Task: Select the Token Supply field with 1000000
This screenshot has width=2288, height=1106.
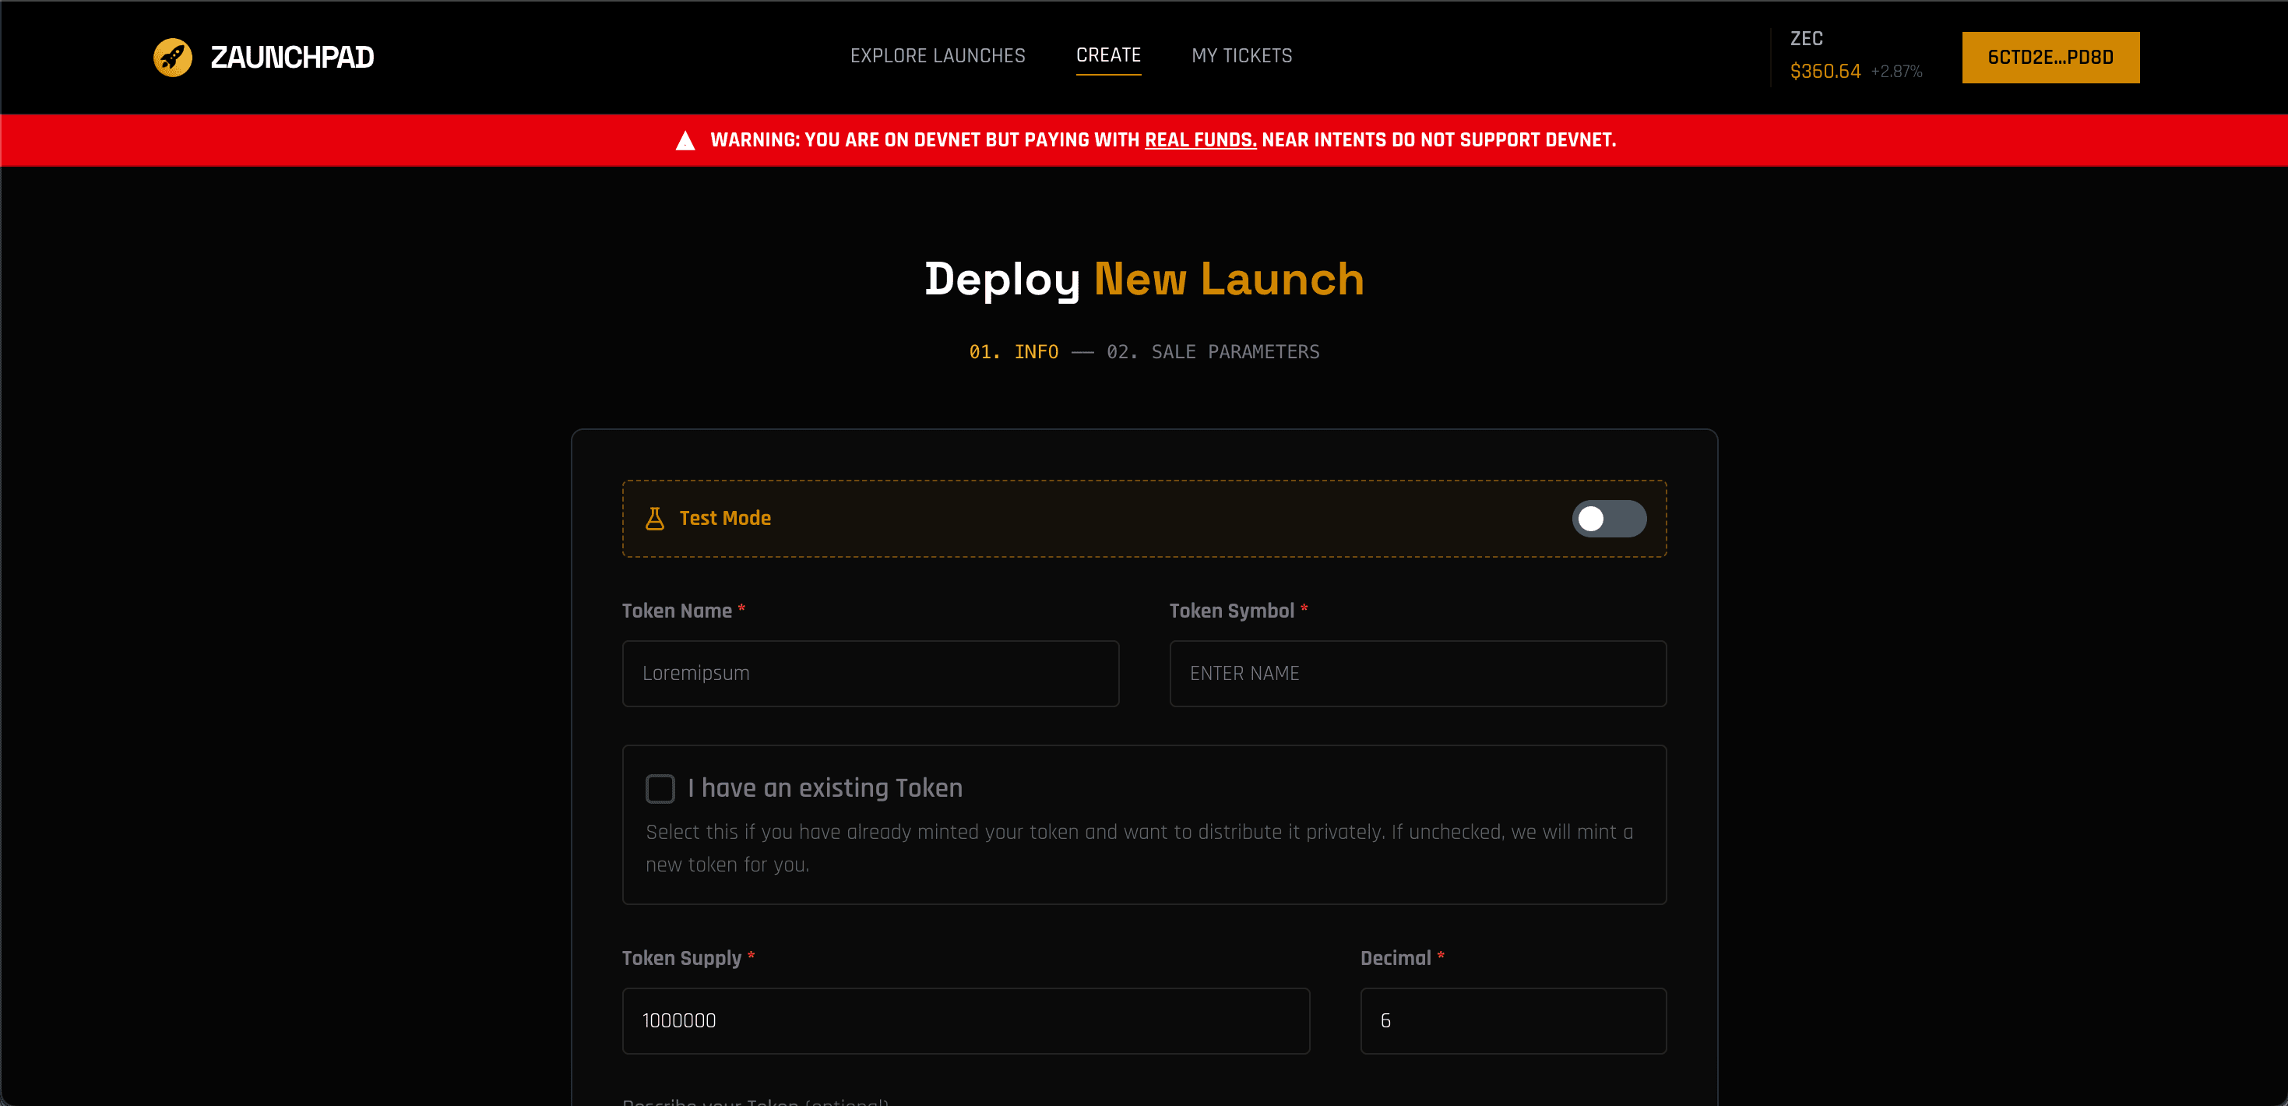Action: click(965, 1021)
